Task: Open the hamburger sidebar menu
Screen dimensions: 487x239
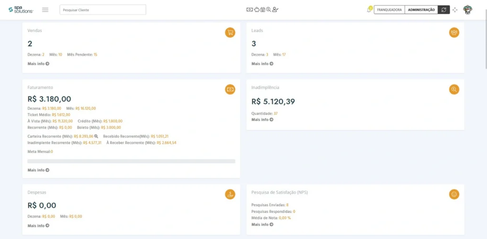Action: [x=45, y=10]
